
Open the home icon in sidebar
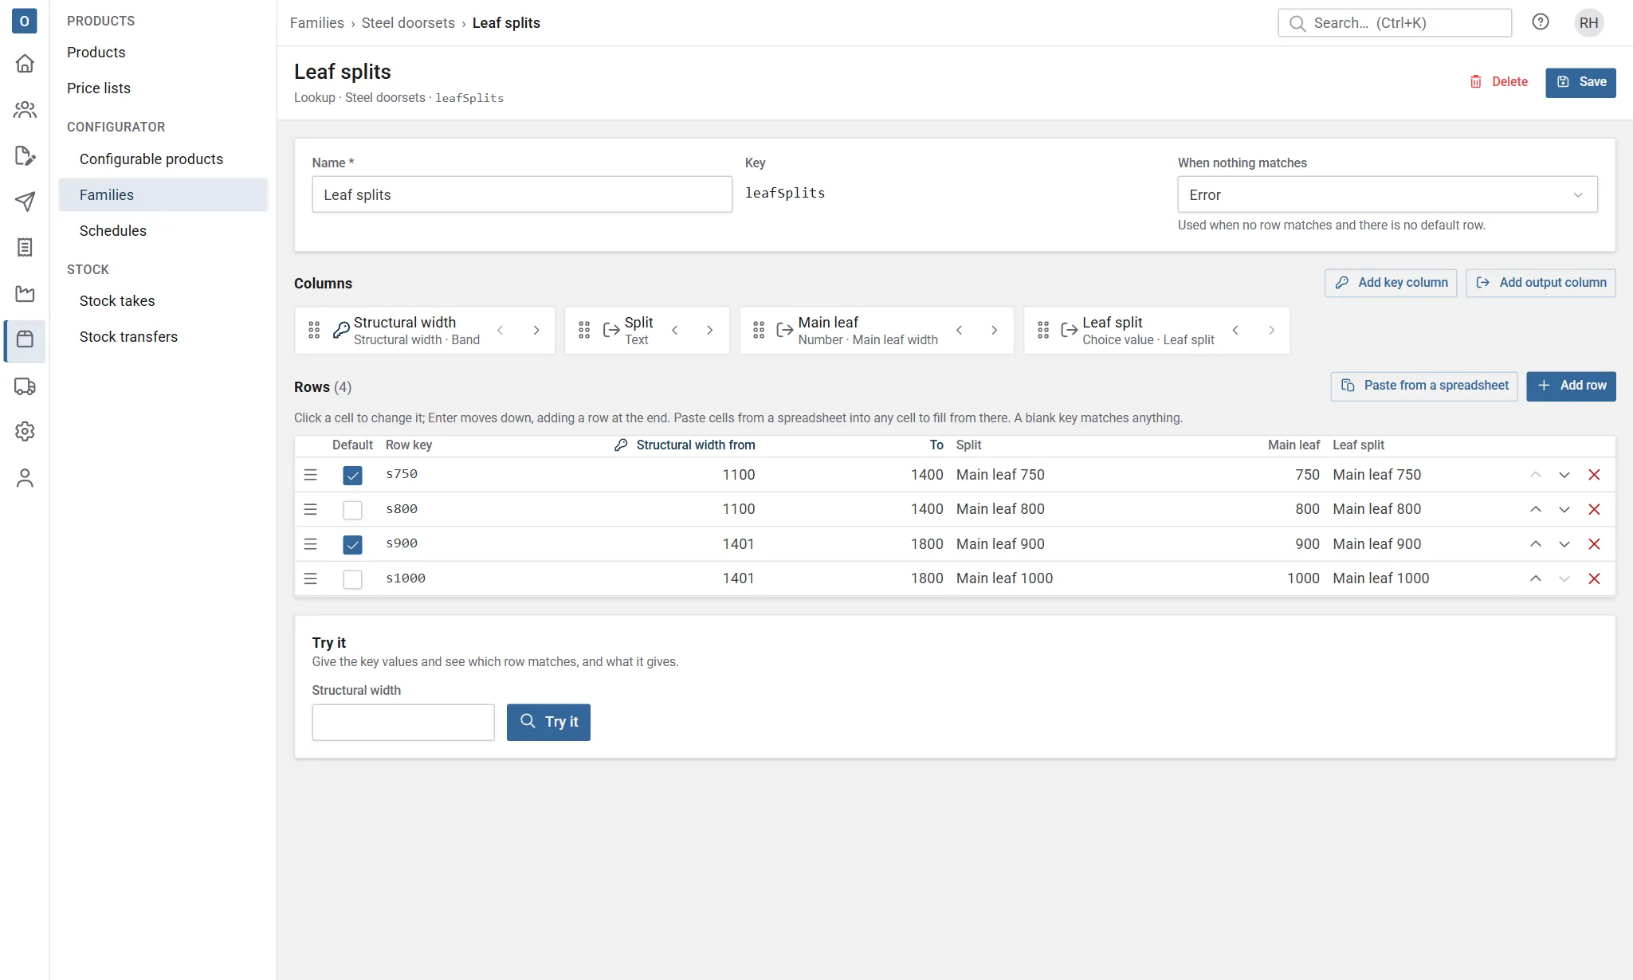pyautogui.click(x=25, y=63)
